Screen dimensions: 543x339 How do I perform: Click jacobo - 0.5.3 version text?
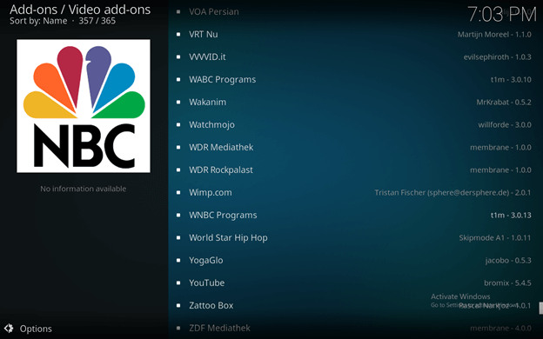tap(508, 261)
